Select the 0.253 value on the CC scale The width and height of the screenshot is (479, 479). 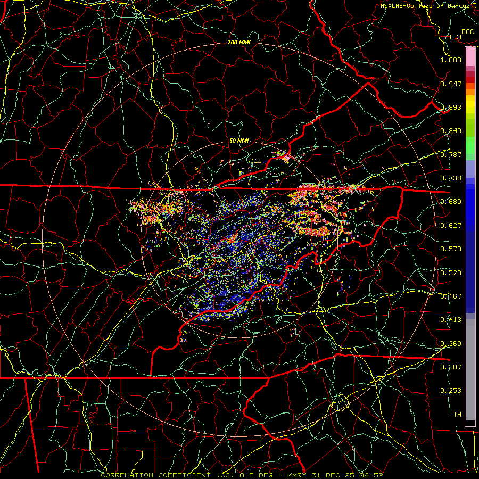pyautogui.click(x=451, y=391)
